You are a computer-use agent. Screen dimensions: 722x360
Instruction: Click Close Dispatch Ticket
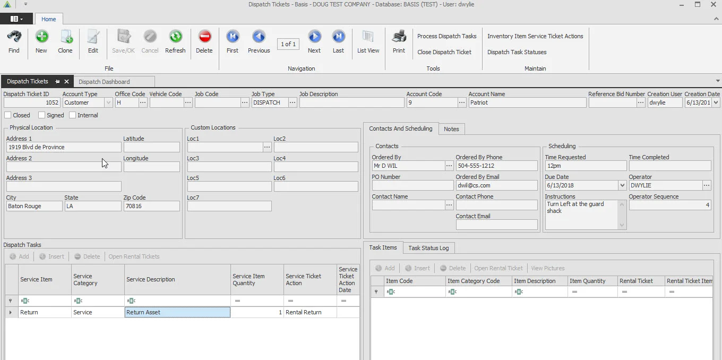pos(444,52)
